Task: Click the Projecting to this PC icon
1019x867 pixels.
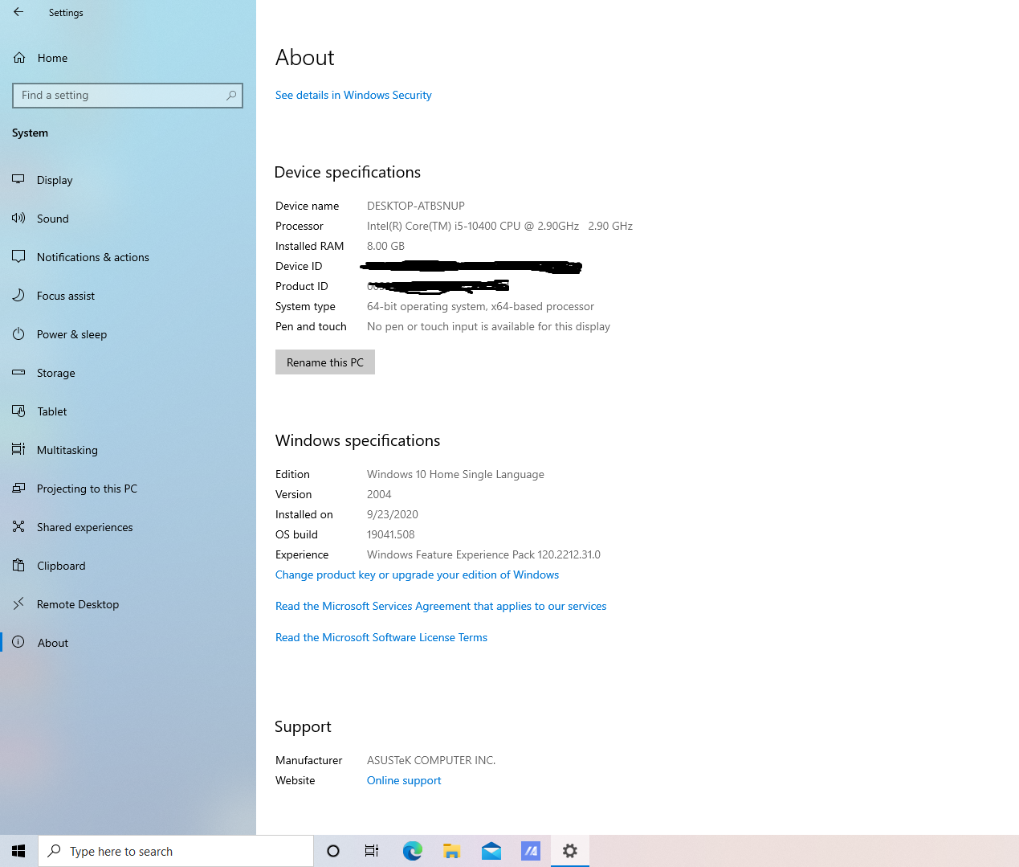Action: pyautogui.click(x=18, y=488)
